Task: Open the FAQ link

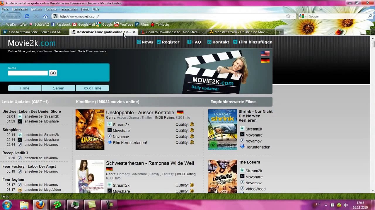Action: pos(197,42)
